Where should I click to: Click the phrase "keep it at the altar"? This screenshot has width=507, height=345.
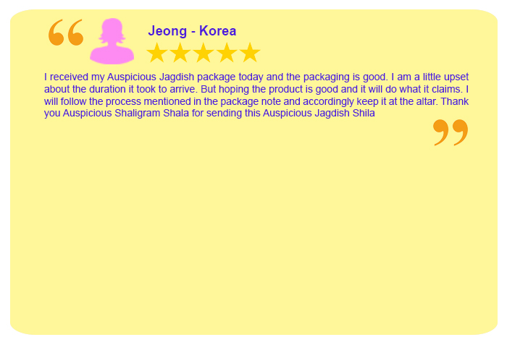[x=391, y=101]
